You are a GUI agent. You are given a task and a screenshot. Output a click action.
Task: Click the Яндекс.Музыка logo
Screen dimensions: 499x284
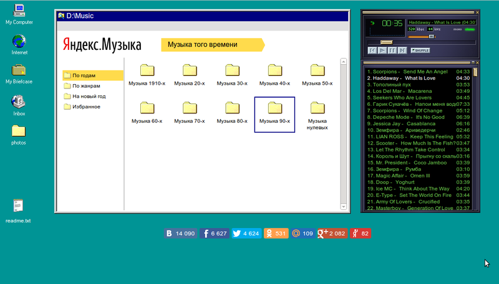102,45
